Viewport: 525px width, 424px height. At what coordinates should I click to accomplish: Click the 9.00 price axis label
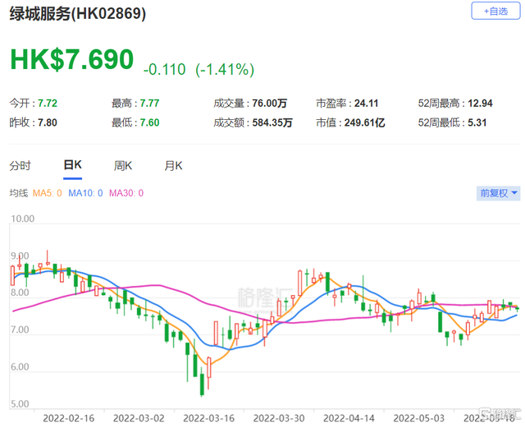[x=20, y=256]
